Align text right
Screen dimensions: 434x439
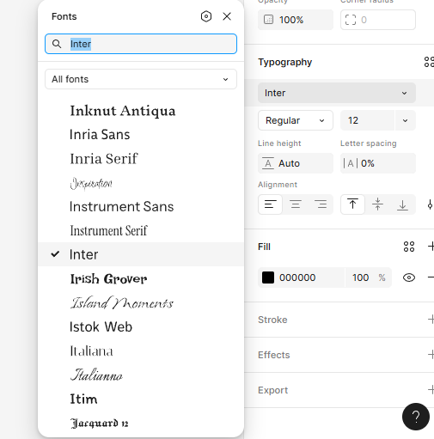pos(321,204)
